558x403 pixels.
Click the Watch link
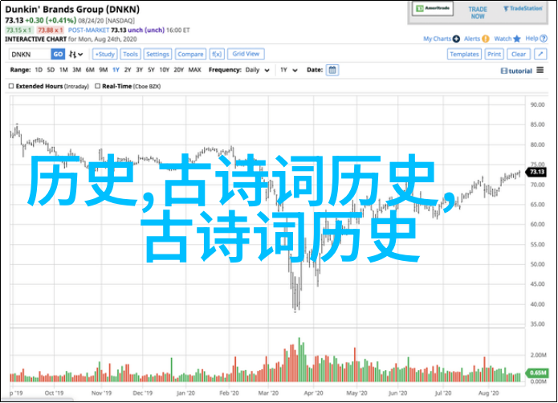[503, 39]
